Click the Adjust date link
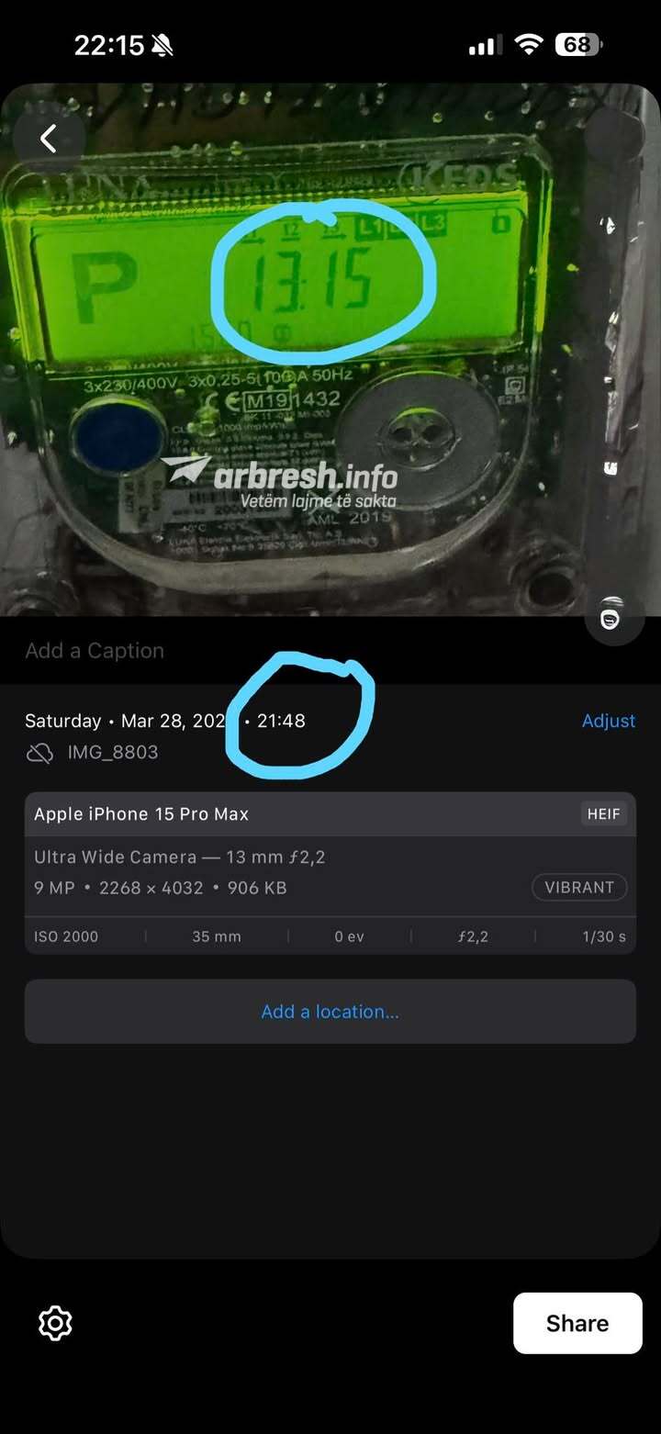 (609, 721)
